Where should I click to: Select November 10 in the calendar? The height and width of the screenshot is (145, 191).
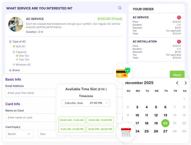(137, 115)
